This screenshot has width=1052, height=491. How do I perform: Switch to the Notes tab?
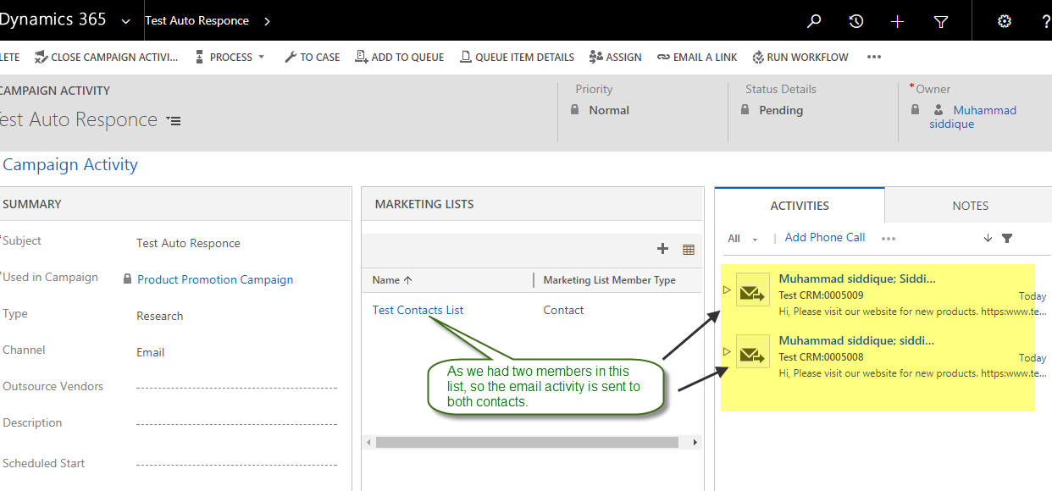point(970,206)
